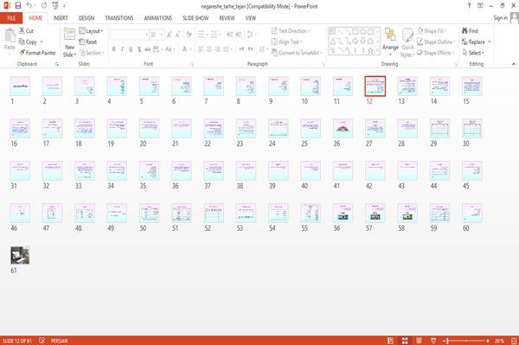This screenshot has height=345, width=519.
Task: Open the VIEW tab
Action: tap(251, 18)
